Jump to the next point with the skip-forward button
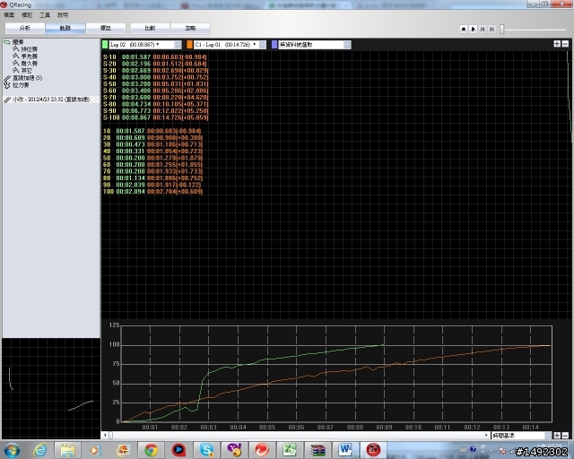Screen dimensions: 574x459 tap(492, 29)
